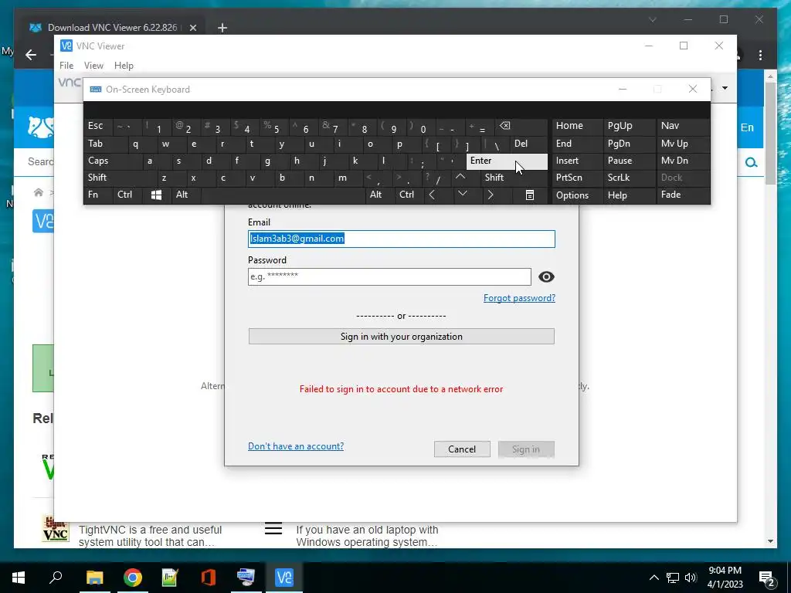Click the Home key on On-Screen Keyboard
Screen dimensions: 791x593
[x=577, y=126]
